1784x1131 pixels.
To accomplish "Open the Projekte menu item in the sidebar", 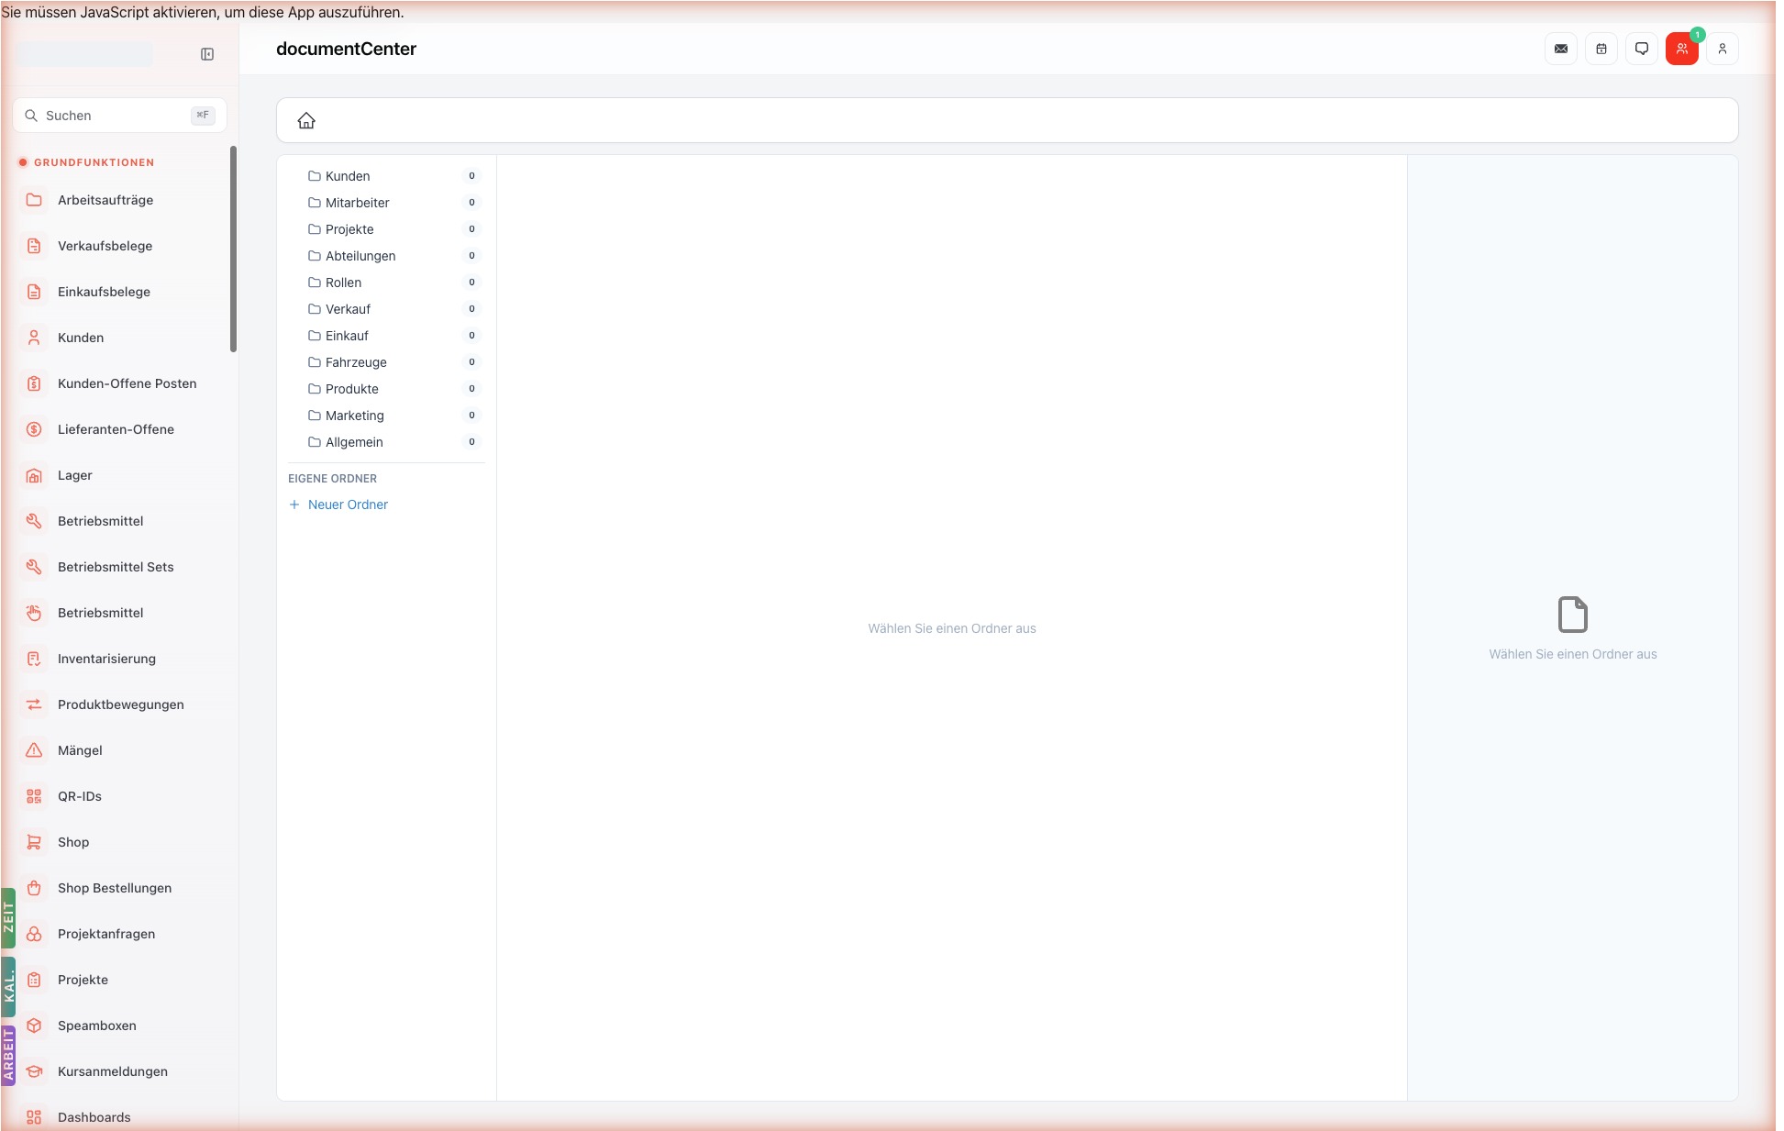I will pos(119,980).
